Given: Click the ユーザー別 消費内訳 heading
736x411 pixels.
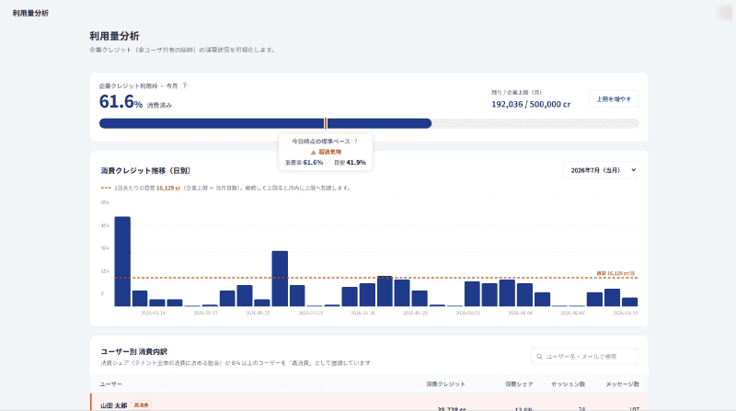Looking at the screenshot, I should pos(133,351).
